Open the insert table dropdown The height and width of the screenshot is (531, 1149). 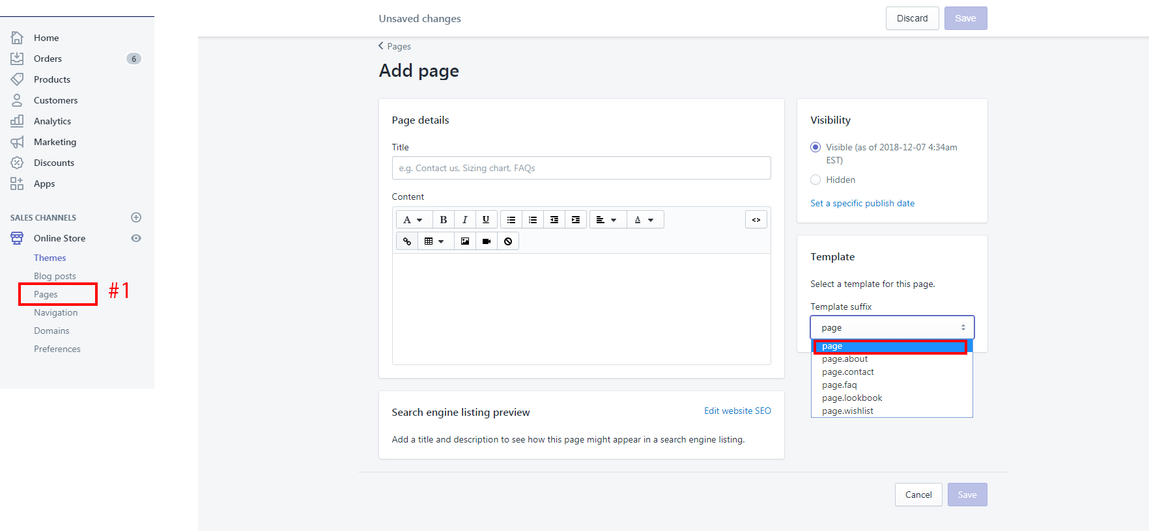[434, 241]
